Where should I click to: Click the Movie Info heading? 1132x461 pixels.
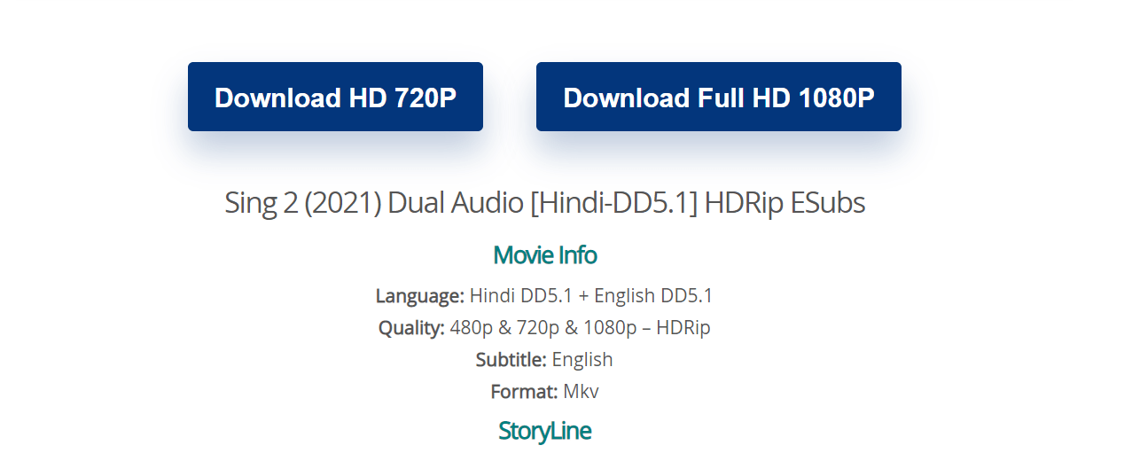(545, 255)
